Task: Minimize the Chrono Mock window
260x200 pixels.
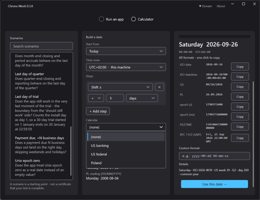Action: 233,4
